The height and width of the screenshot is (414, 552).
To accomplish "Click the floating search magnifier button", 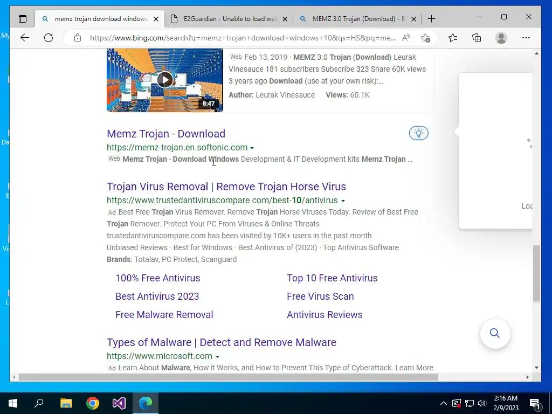I will click(495, 333).
